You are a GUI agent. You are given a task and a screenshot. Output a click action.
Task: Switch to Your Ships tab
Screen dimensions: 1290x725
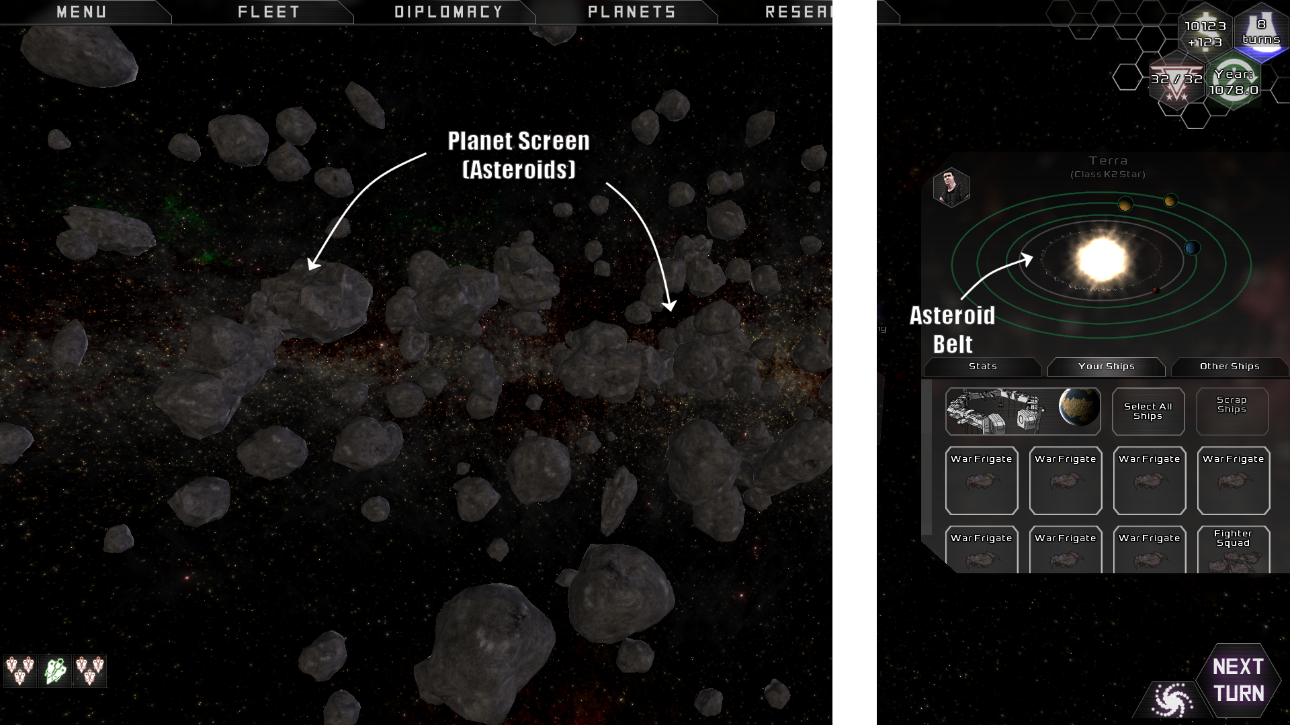click(x=1106, y=366)
